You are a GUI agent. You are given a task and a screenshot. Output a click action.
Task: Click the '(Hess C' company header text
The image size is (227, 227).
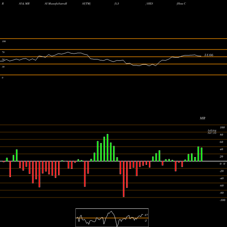point(181,4)
